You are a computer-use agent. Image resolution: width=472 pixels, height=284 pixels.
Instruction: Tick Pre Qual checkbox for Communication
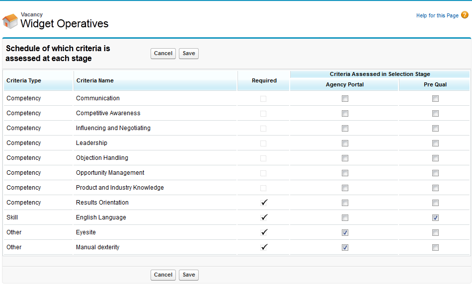(x=435, y=98)
